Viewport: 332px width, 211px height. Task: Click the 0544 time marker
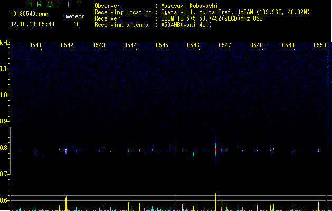pyautogui.click(x=130, y=45)
